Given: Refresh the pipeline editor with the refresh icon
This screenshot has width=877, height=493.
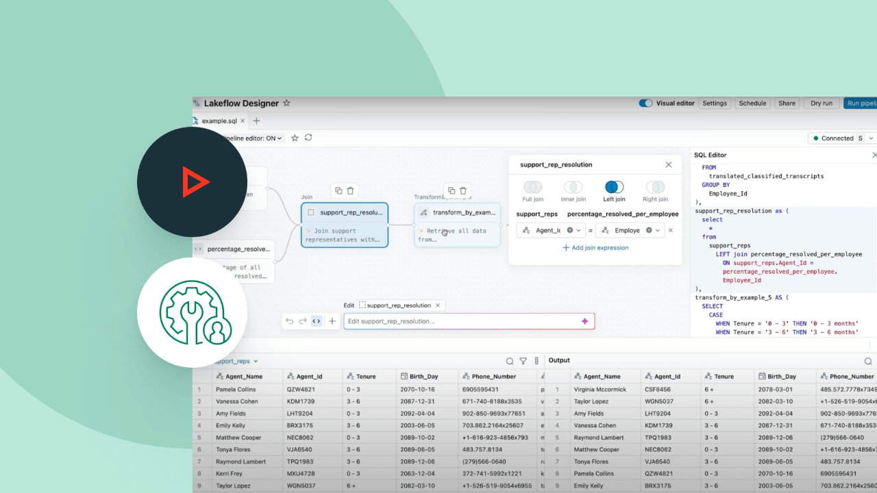Looking at the screenshot, I should tap(308, 138).
